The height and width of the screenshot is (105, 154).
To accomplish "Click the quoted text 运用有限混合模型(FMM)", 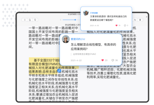I will [x=84, y=54].
